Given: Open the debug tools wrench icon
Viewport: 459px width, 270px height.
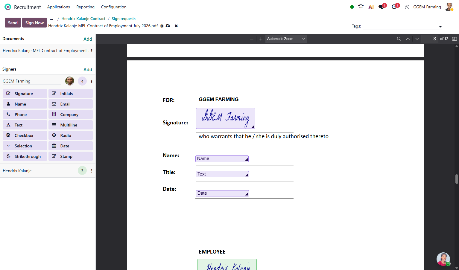Looking at the screenshot, I should [x=407, y=7].
